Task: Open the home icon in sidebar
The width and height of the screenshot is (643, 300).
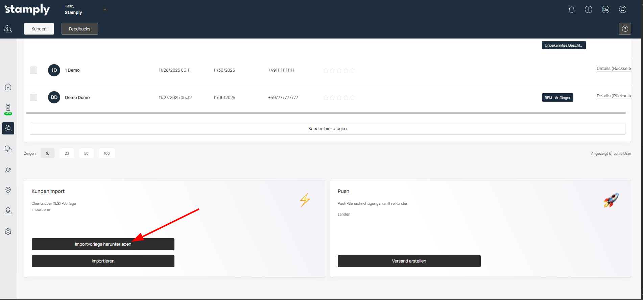Action: tap(8, 87)
